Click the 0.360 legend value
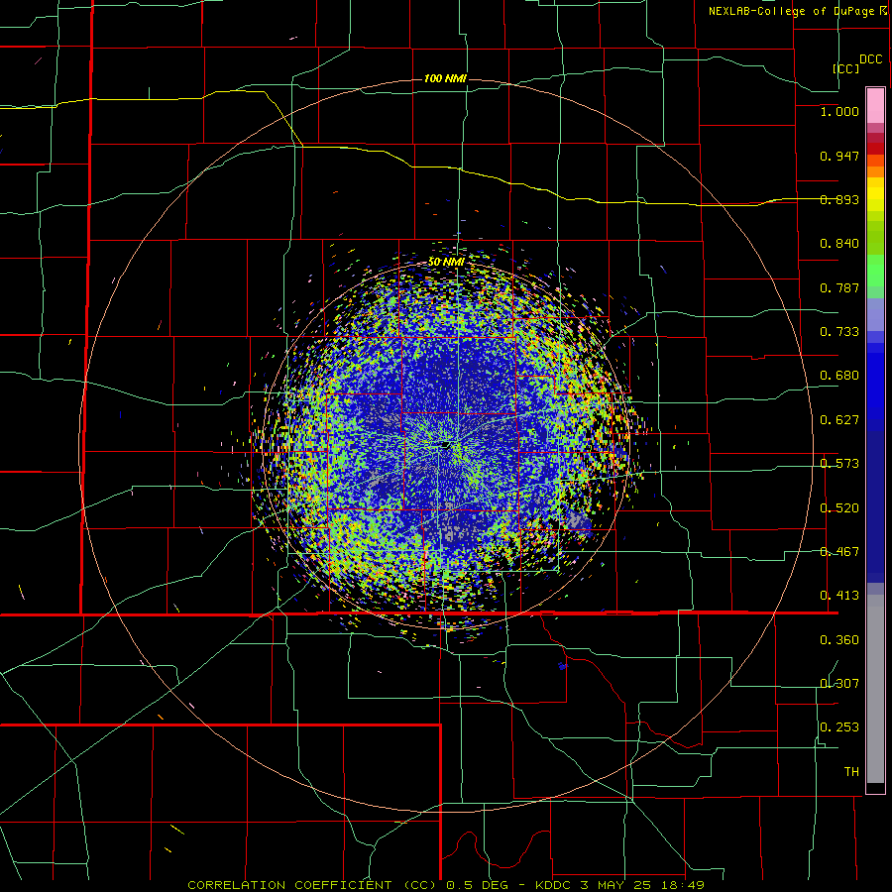The image size is (892, 892). click(x=839, y=640)
